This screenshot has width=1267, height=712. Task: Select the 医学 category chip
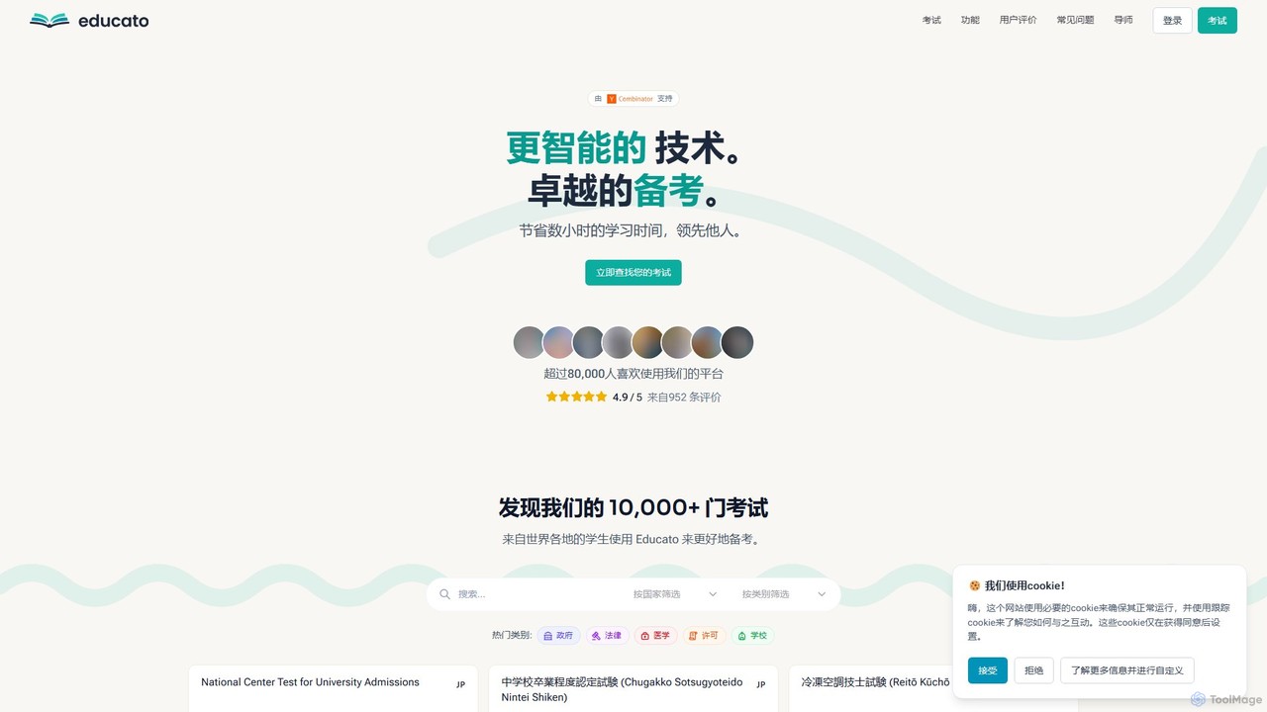[655, 636]
